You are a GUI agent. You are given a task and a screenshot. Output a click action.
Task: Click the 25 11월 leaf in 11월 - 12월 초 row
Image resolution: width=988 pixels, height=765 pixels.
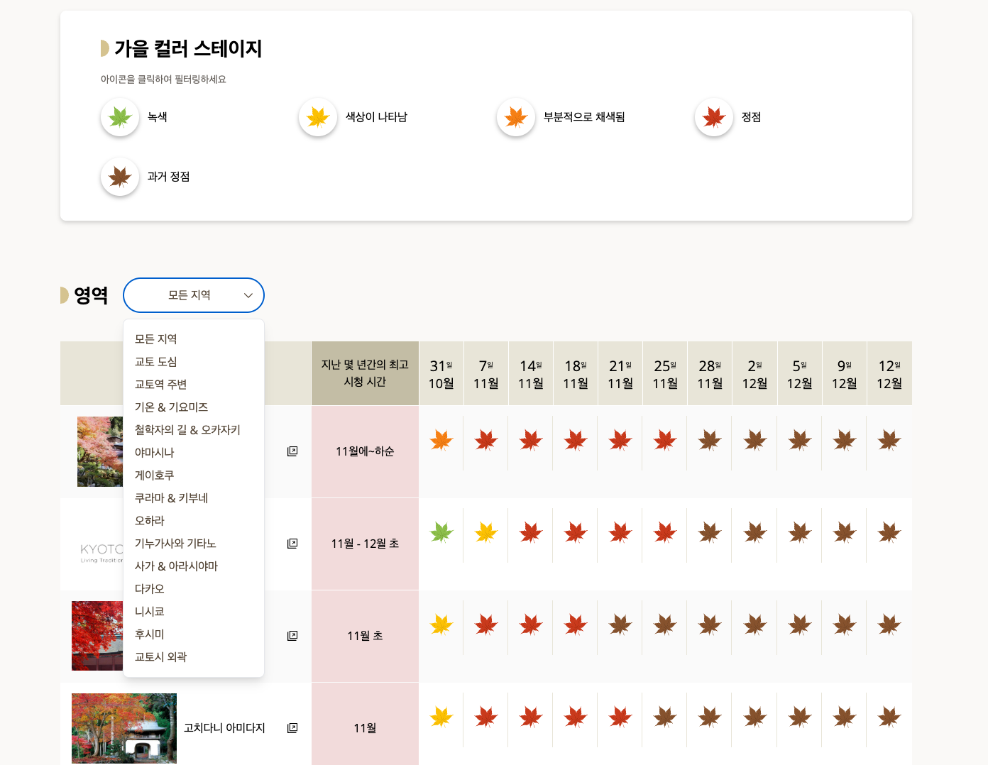coord(665,533)
